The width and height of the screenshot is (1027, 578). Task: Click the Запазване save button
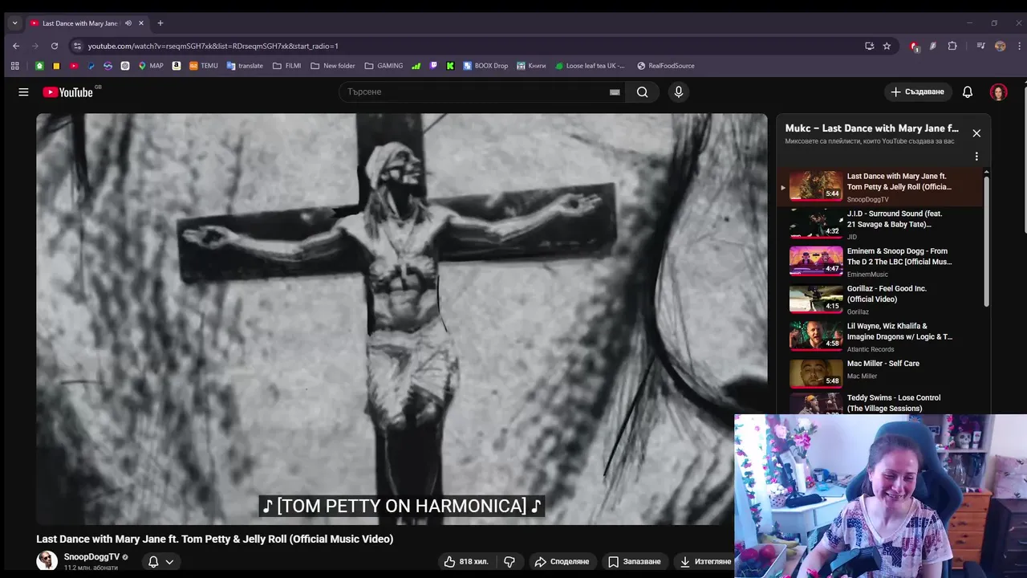(x=634, y=562)
